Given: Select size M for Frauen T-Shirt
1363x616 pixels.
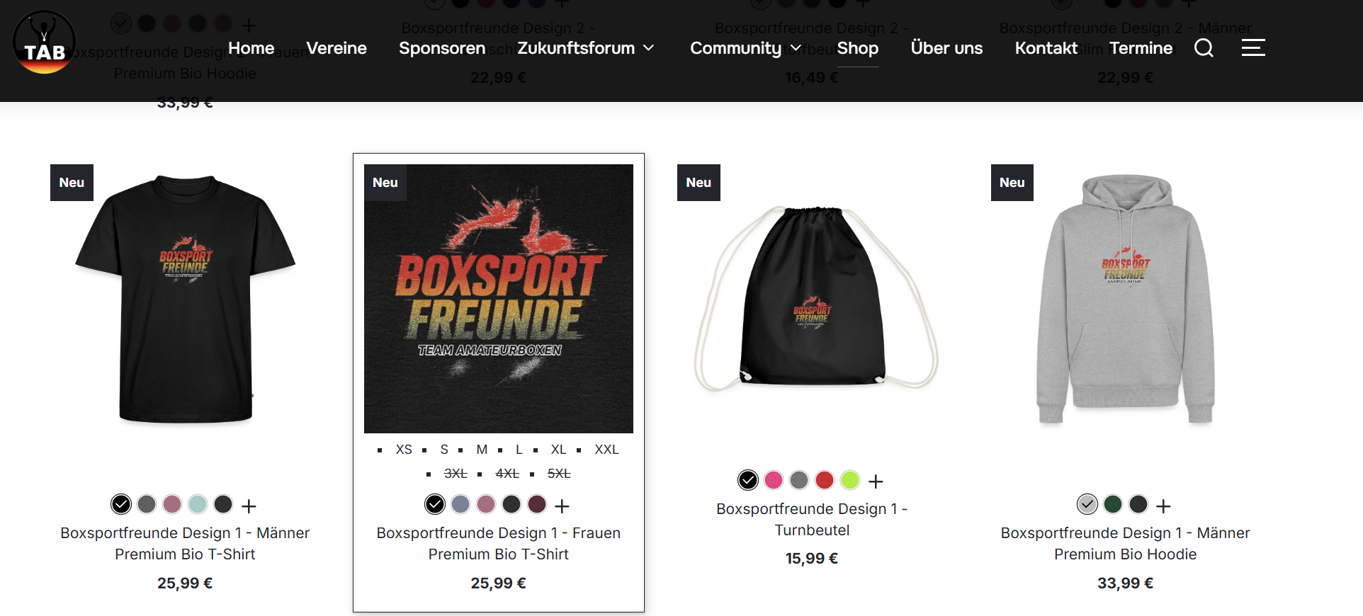Looking at the screenshot, I should tap(482, 450).
